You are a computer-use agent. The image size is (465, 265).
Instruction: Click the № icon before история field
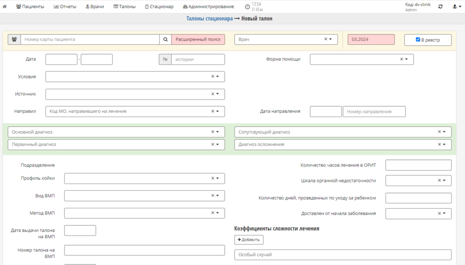tap(165, 59)
